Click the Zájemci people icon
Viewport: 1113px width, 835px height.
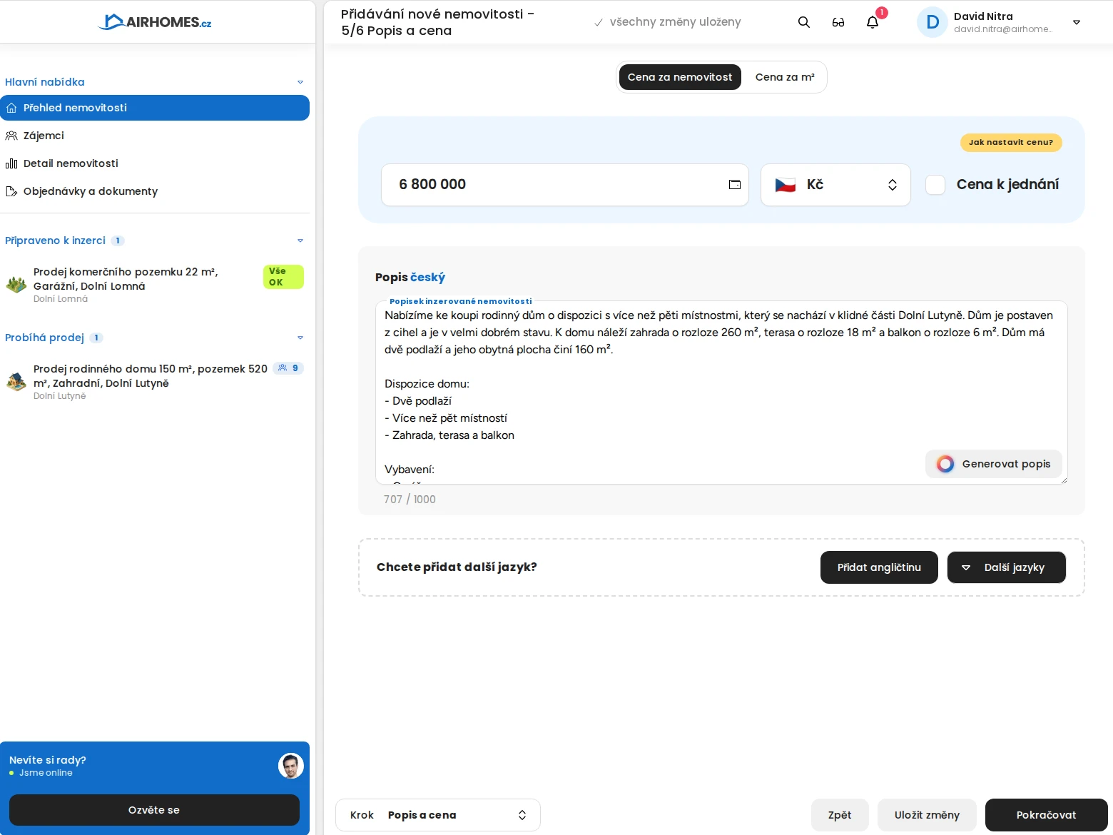point(11,136)
